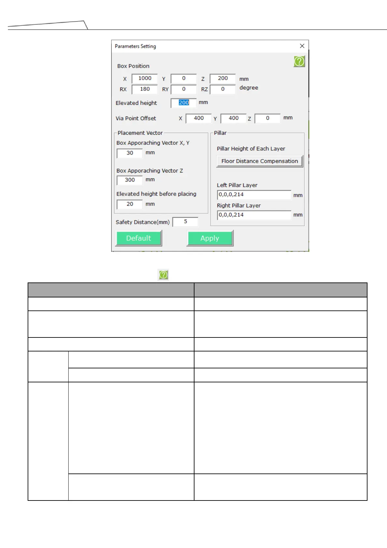Edit the Left Pillar Layer field
The height and width of the screenshot is (548, 387).
(x=254, y=195)
